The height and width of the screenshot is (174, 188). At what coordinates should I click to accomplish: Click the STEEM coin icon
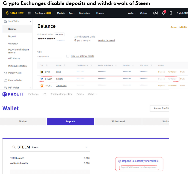click(x=42, y=79)
